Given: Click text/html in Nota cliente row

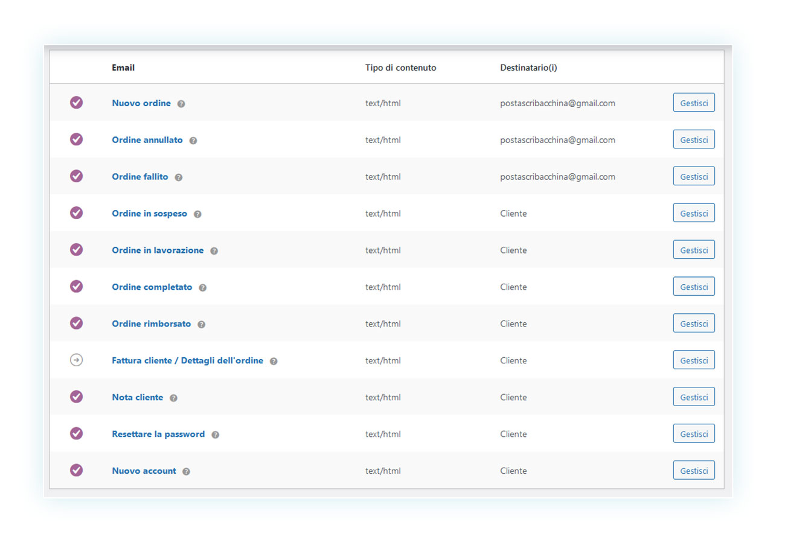Looking at the screenshot, I should 383,398.
